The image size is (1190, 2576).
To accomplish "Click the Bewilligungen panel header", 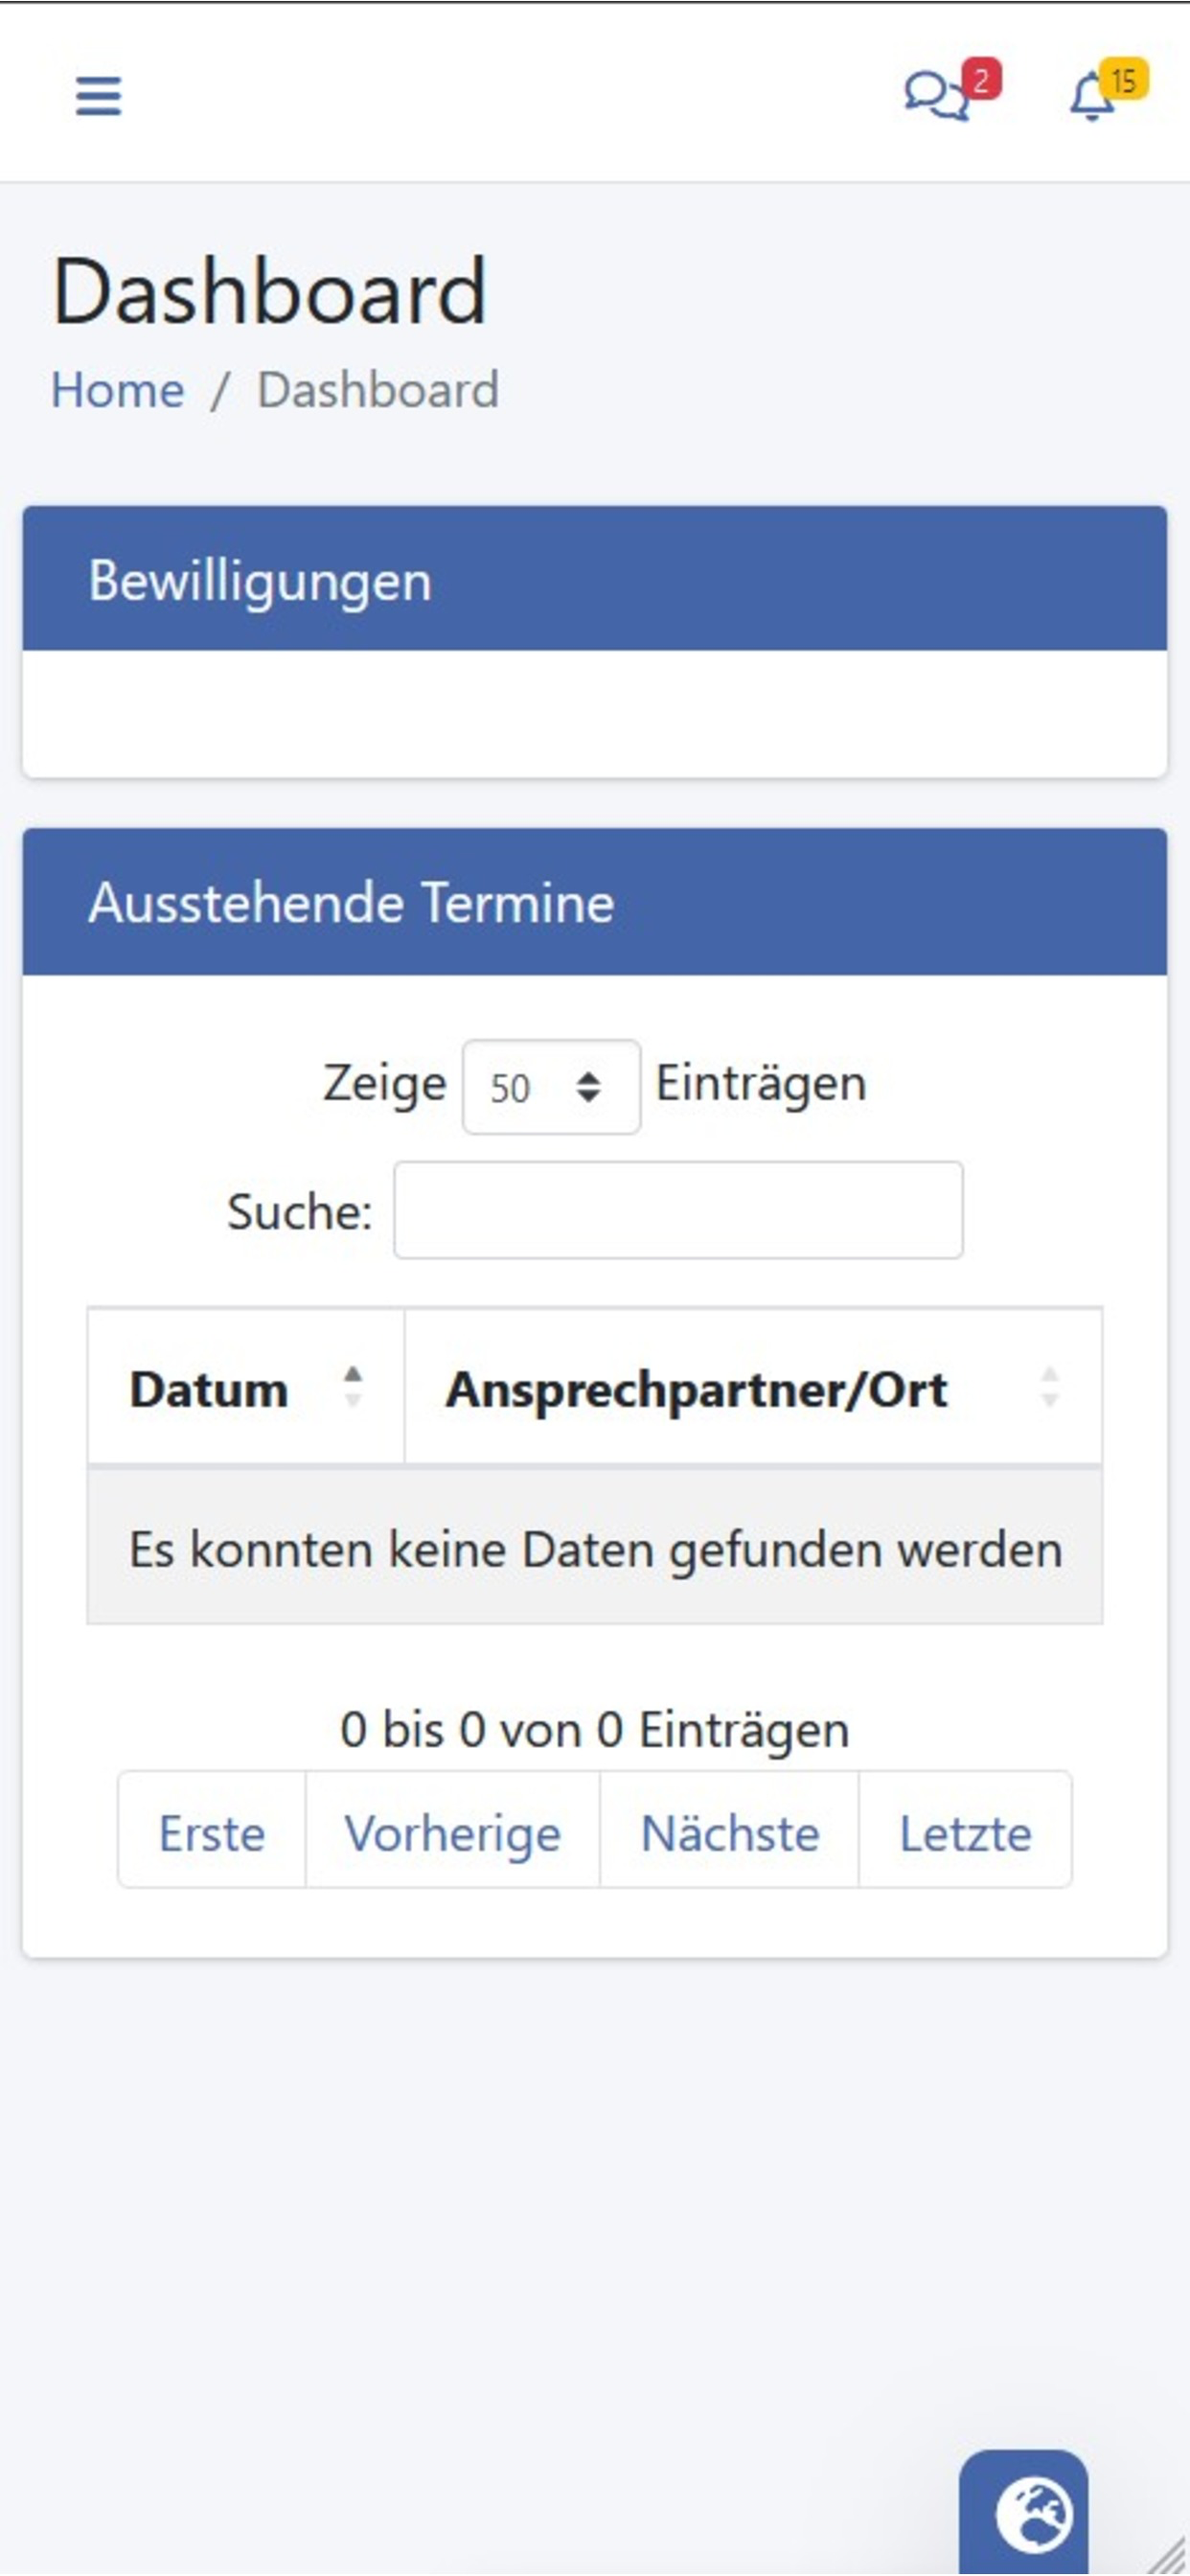I will click(x=595, y=579).
